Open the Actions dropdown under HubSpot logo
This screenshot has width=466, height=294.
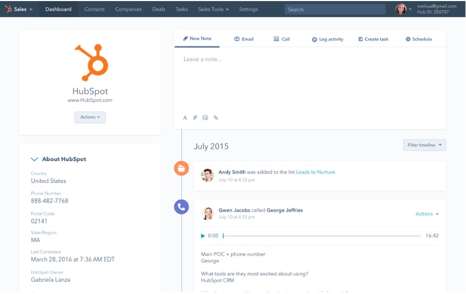point(90,117)
